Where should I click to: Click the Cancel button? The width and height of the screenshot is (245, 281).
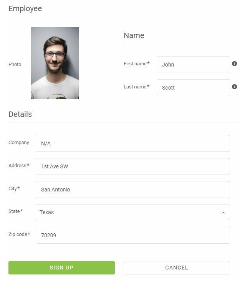pos(177,268)
